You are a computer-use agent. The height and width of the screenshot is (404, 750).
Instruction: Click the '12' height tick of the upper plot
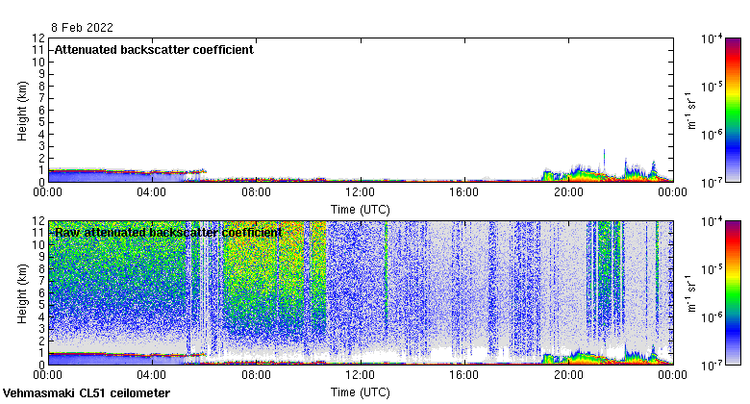click(38, 38)
